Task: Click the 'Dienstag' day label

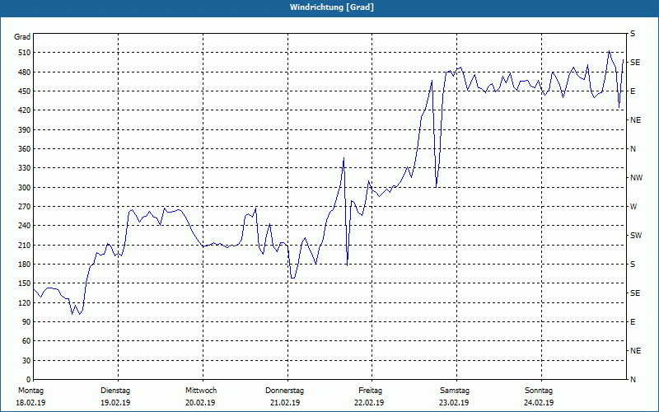Action: pyautogui.click(x=115, y=391)
